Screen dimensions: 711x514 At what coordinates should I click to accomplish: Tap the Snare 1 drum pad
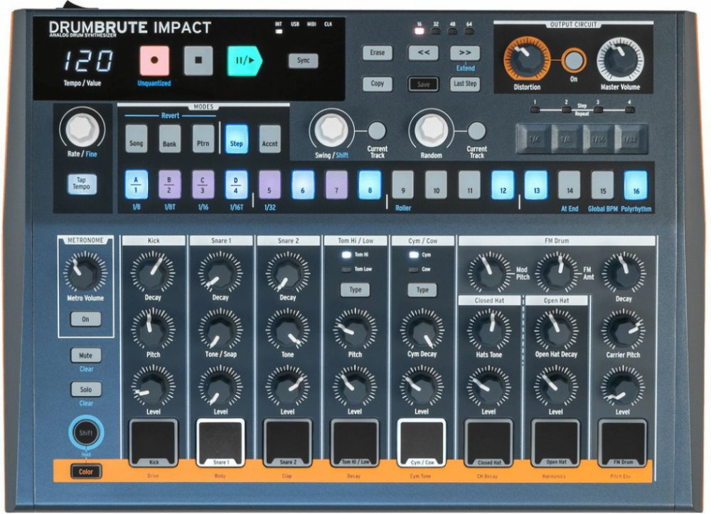pyautogui.click(x=220, y=439)
